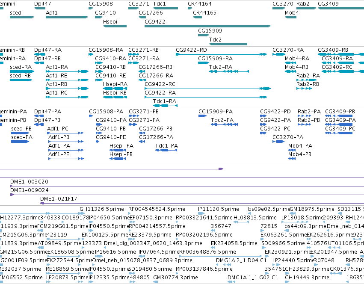Click the Rab2 gene label
This screenshot has height=284, width=364.
(x=303, y=4)
